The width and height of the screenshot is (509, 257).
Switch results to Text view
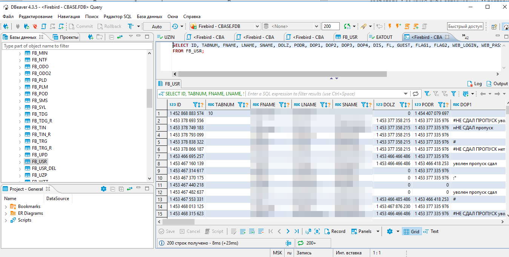(x=431, y=231)
